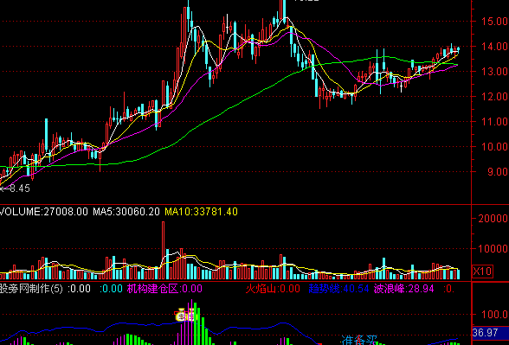Click the last cyan candlestick near 14.00

[459, 49]
